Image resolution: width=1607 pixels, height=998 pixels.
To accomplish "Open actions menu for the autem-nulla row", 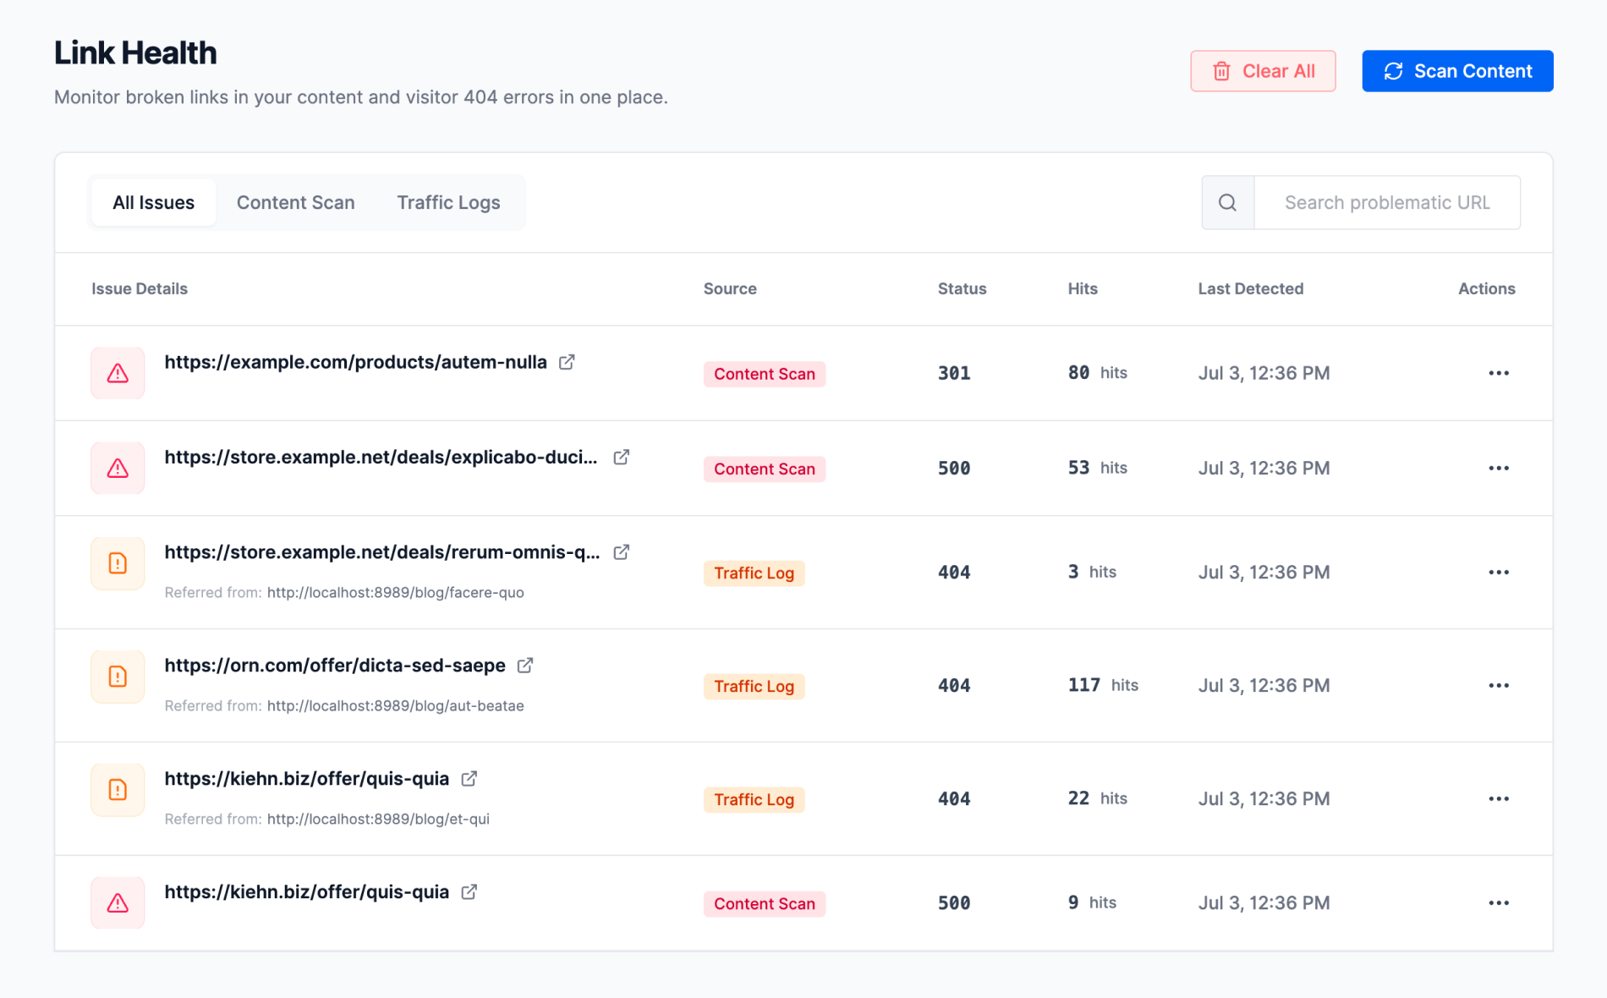I will click(x=1499, y=373).
